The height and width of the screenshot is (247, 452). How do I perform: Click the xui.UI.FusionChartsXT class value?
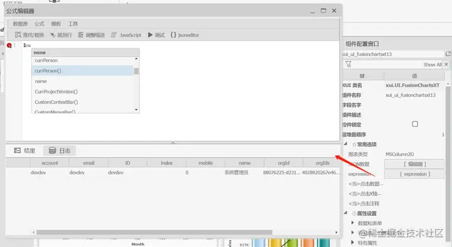pos(412,85)
